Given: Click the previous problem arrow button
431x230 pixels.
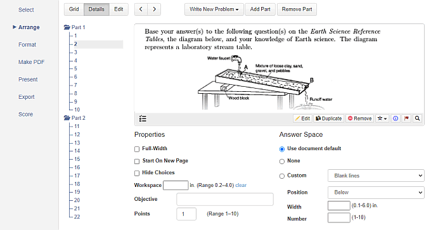Looking at the screenshot, I should 141,10.
